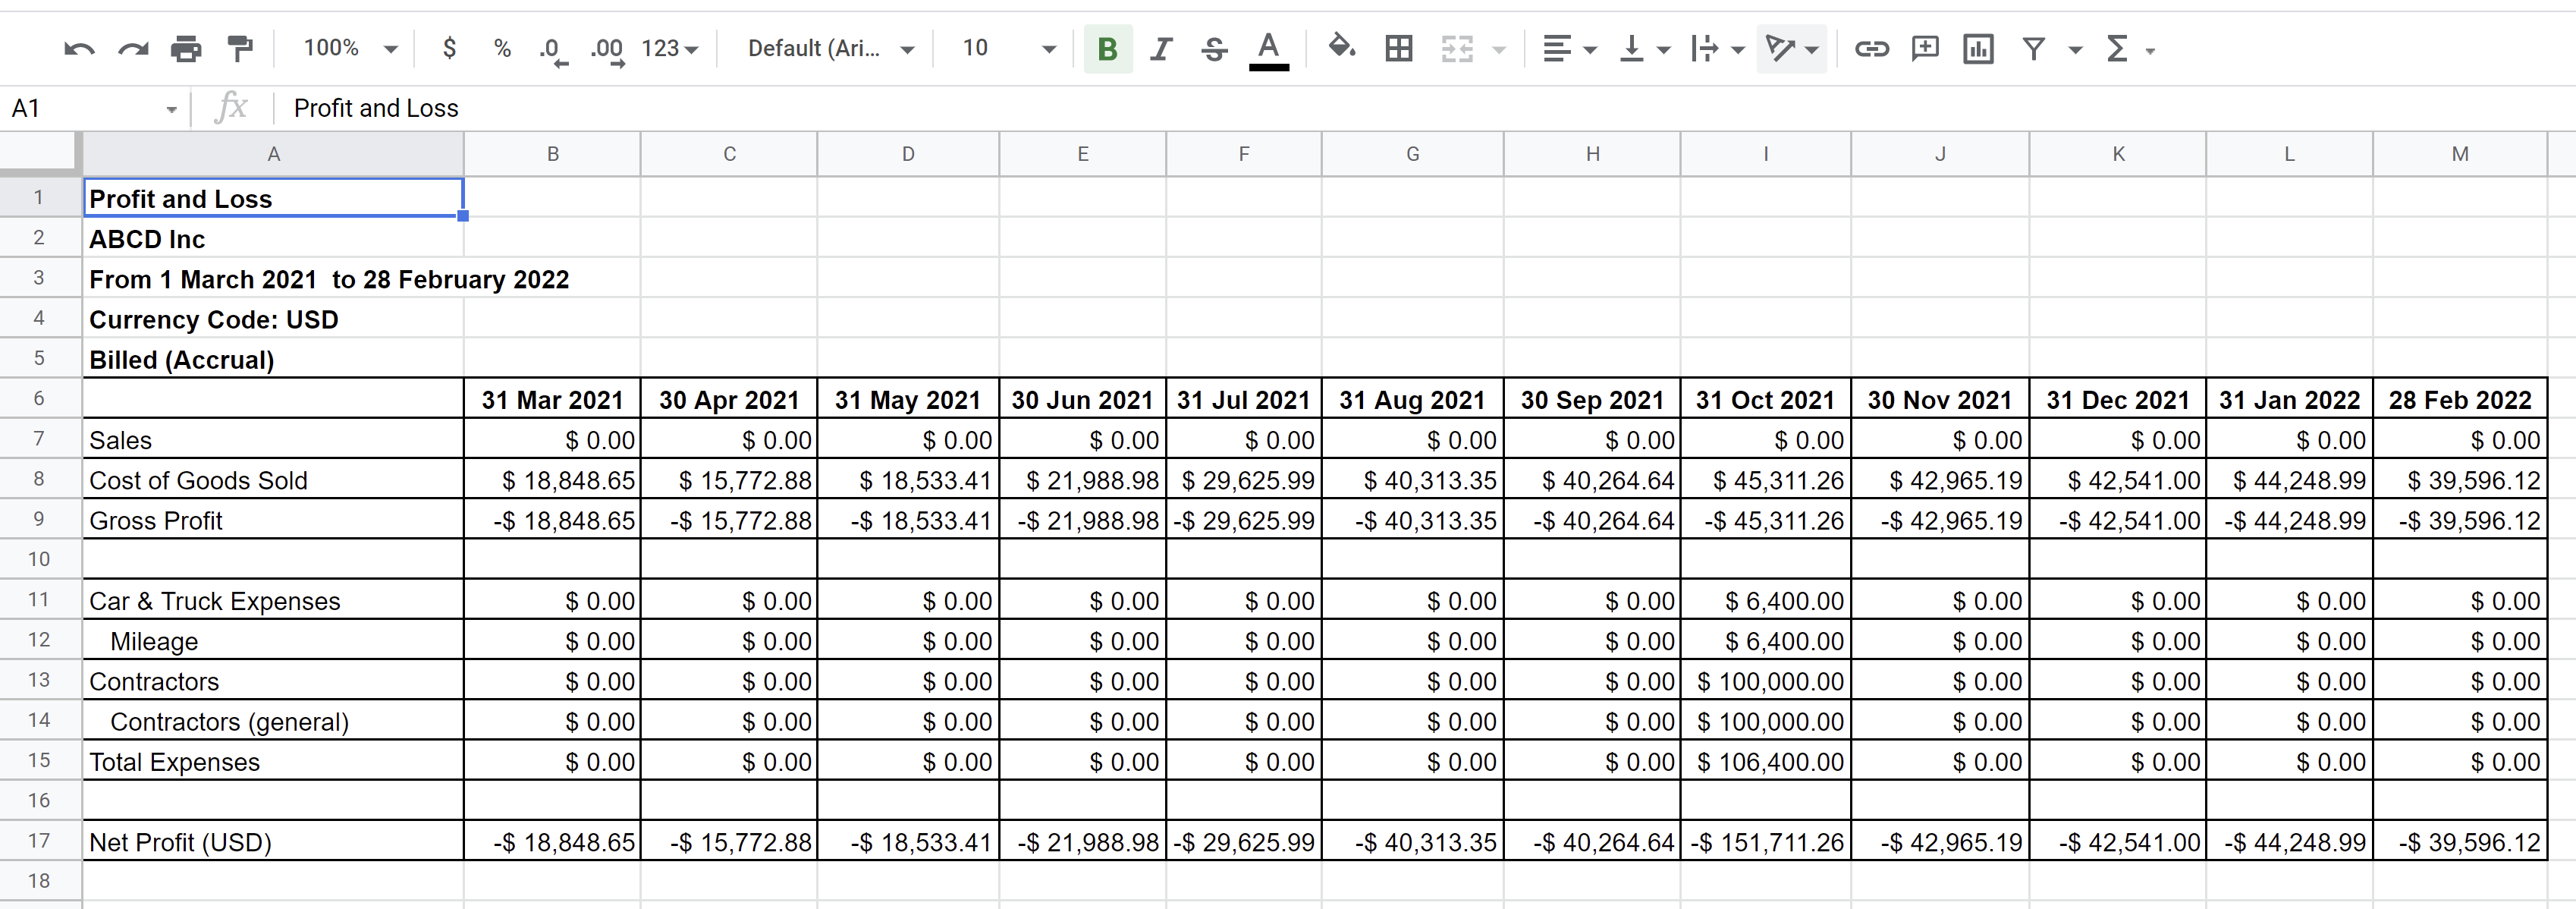Click the '31 Mar 2021' header cell
The height and width of the screenshot is (909, 2576).
click(x=552, y=399)
